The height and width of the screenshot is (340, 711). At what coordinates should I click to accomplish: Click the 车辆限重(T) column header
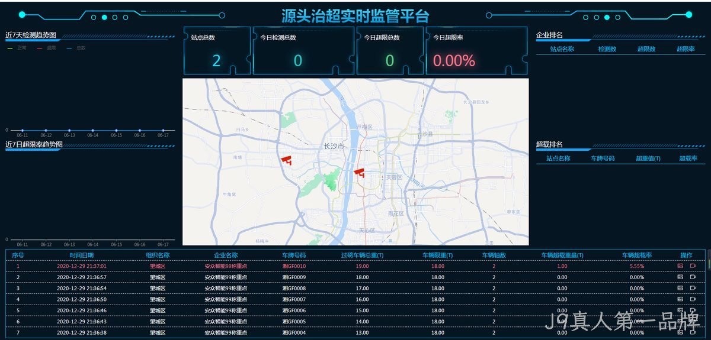[x=438, y=255]
